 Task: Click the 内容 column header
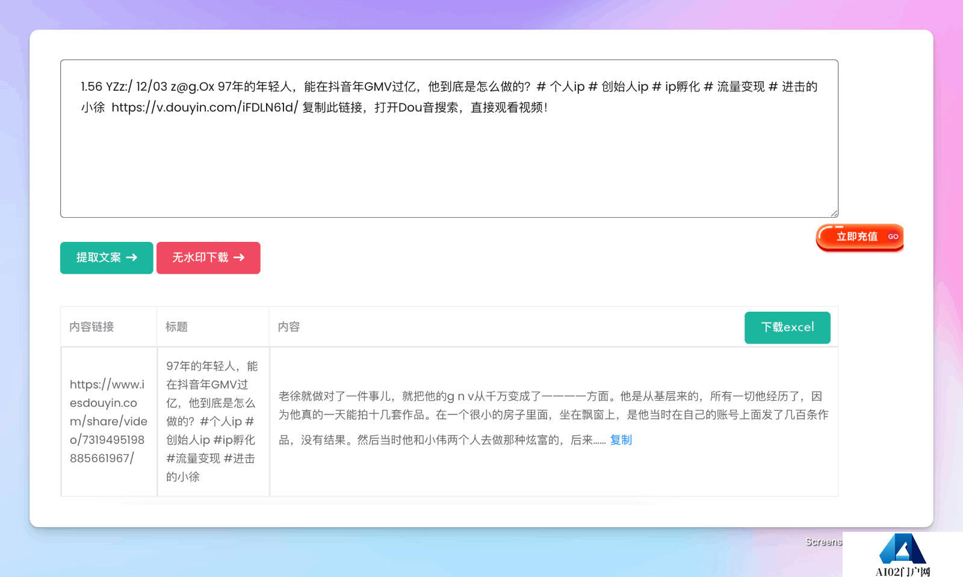click(x=289, y=327)
